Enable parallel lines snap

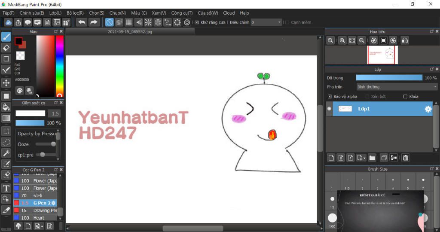click(119, 22)
